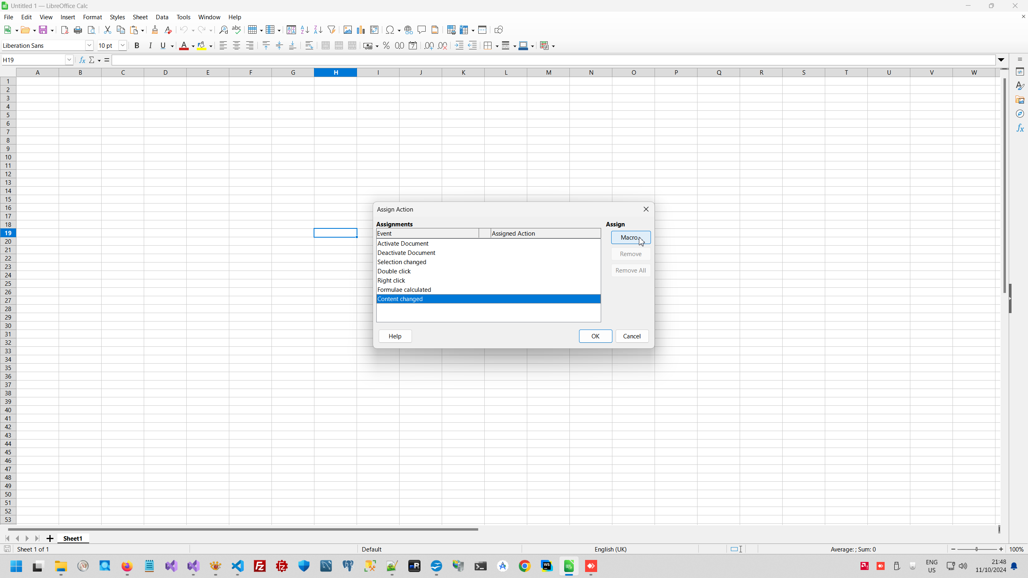This screenshot has height=578, width=1028.
Task: Click the Sort Ascending toolbar icon
Action: point(305,30)
